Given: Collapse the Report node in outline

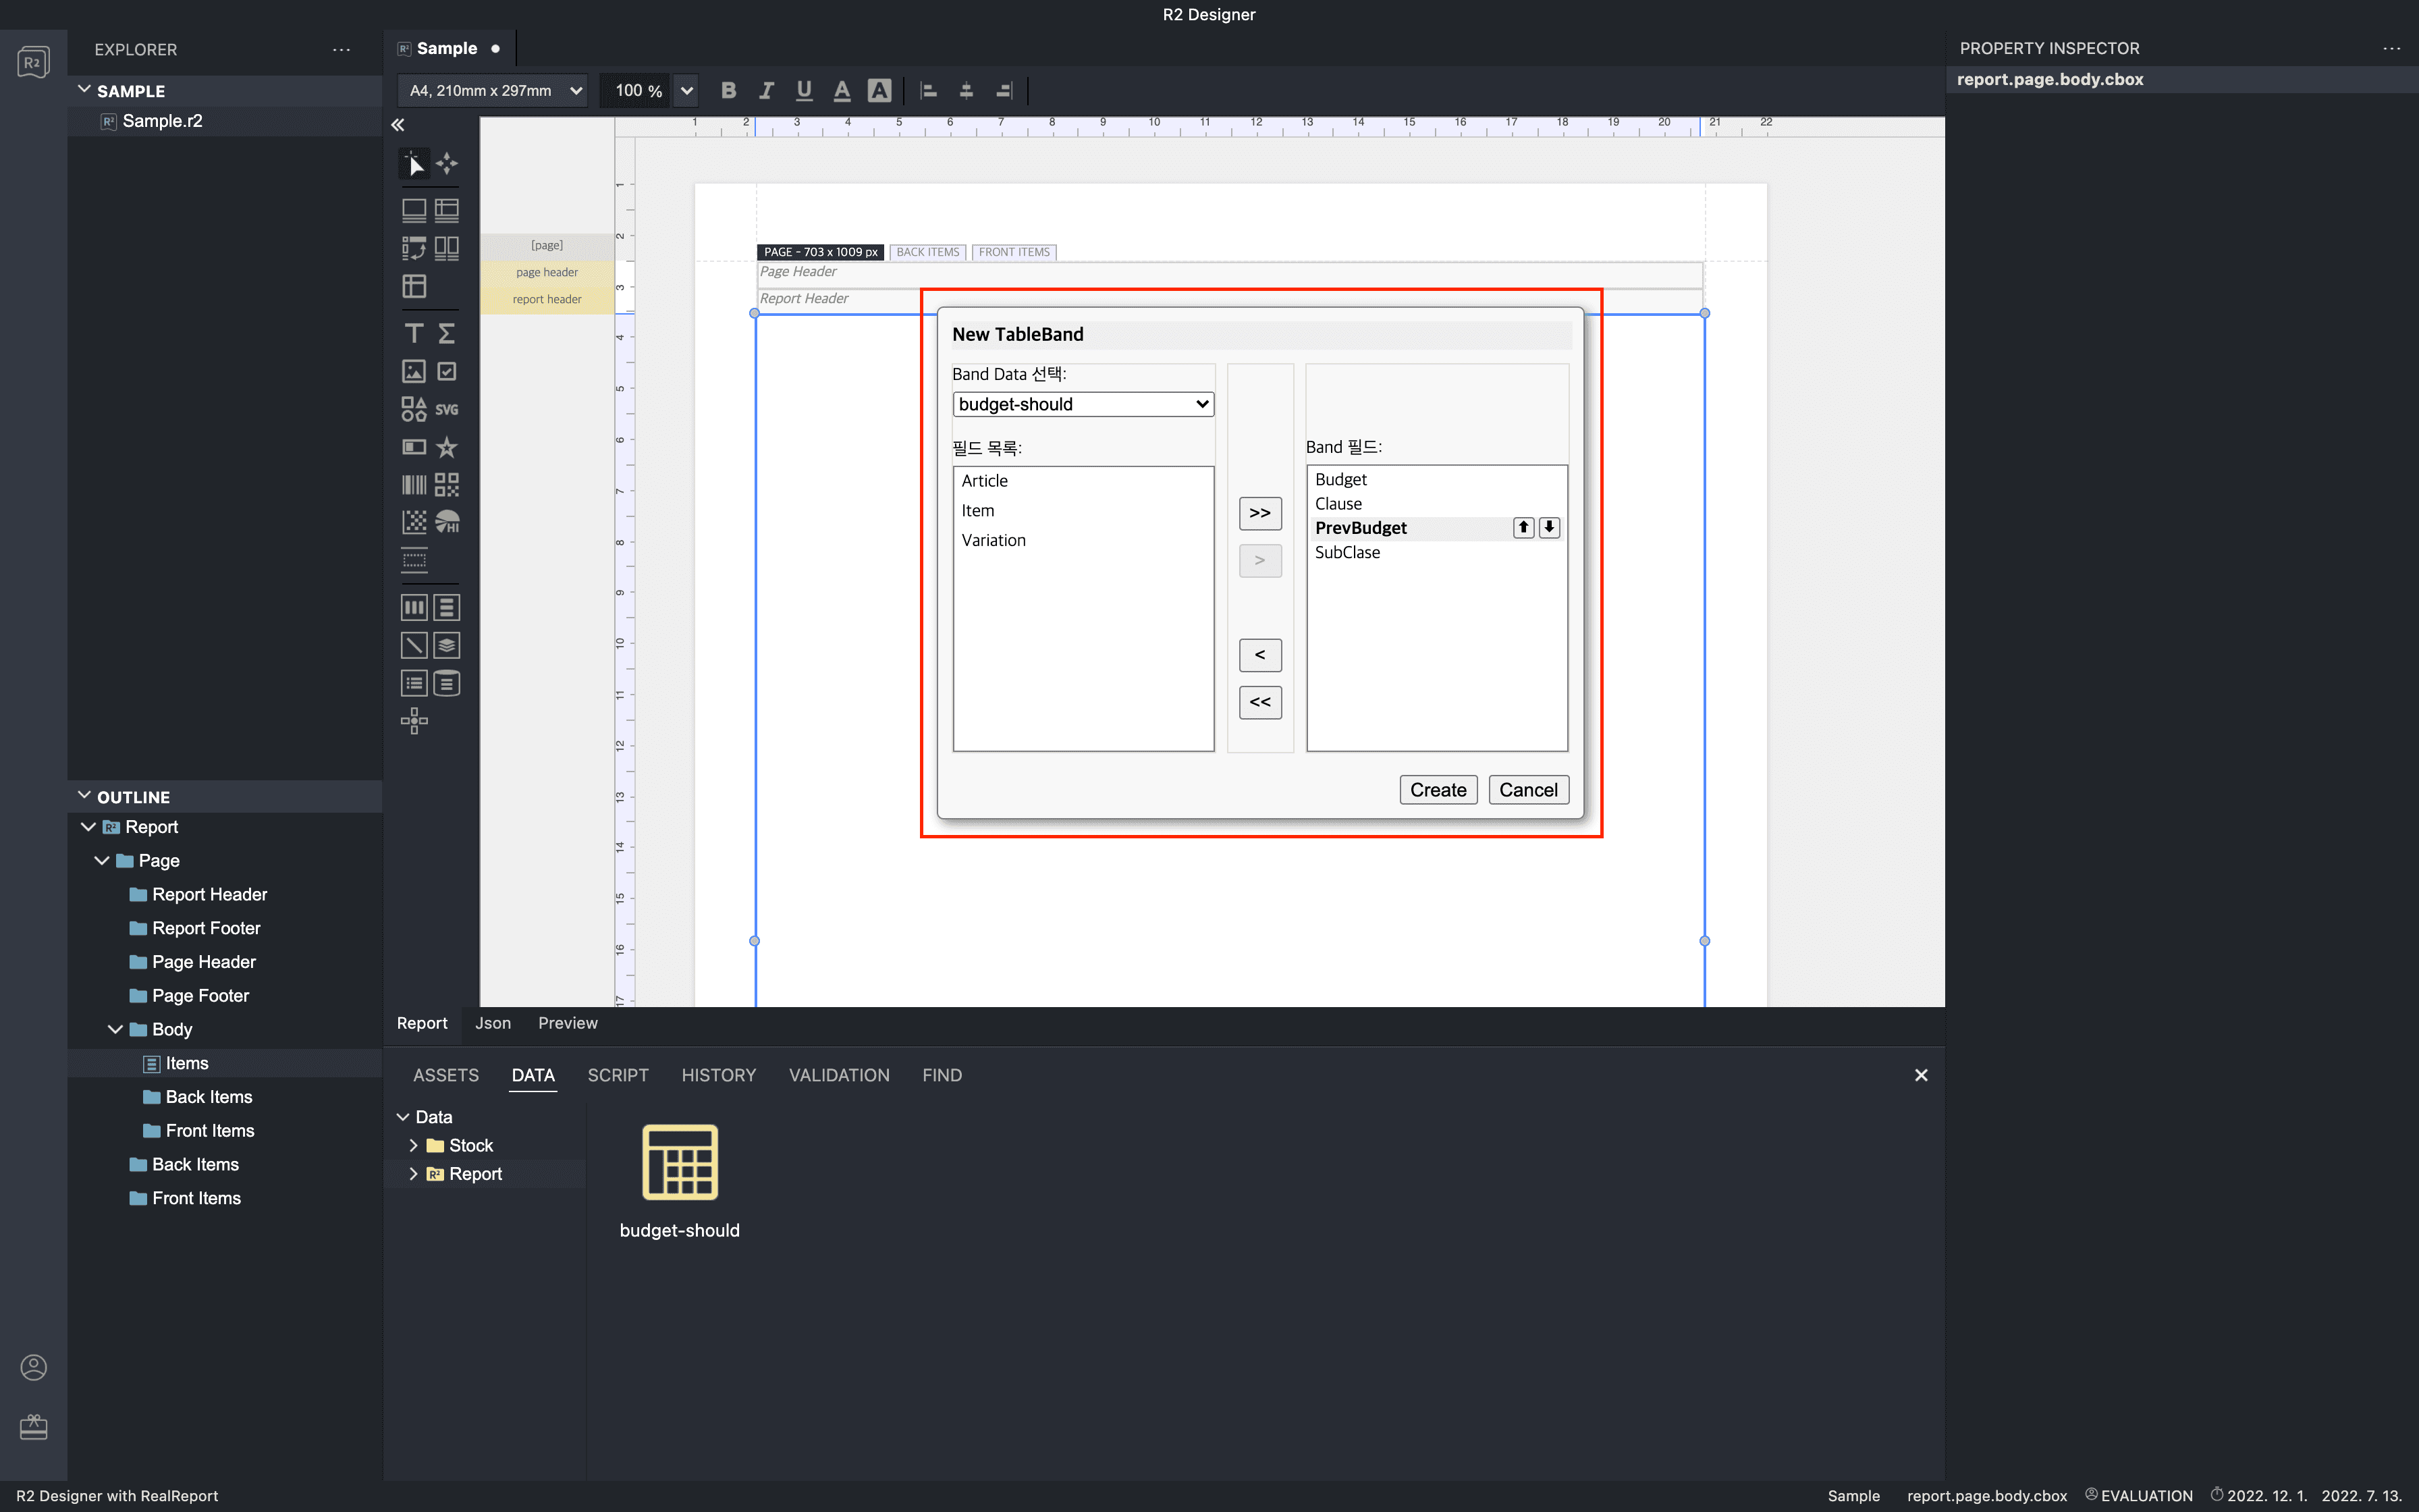Looking at the screenshot, I should tap(88, 827).
